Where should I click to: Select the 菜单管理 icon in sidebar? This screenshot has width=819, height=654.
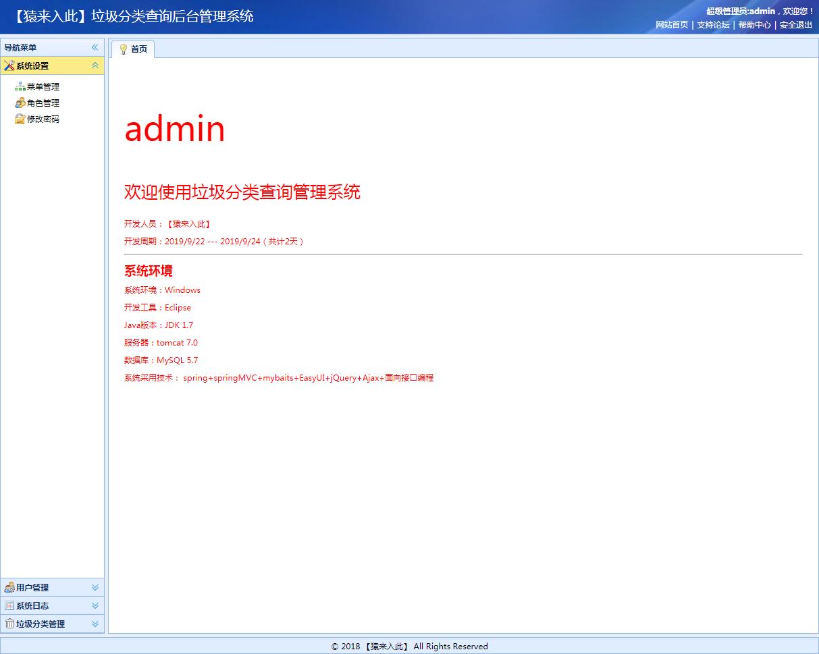point(20,86)
